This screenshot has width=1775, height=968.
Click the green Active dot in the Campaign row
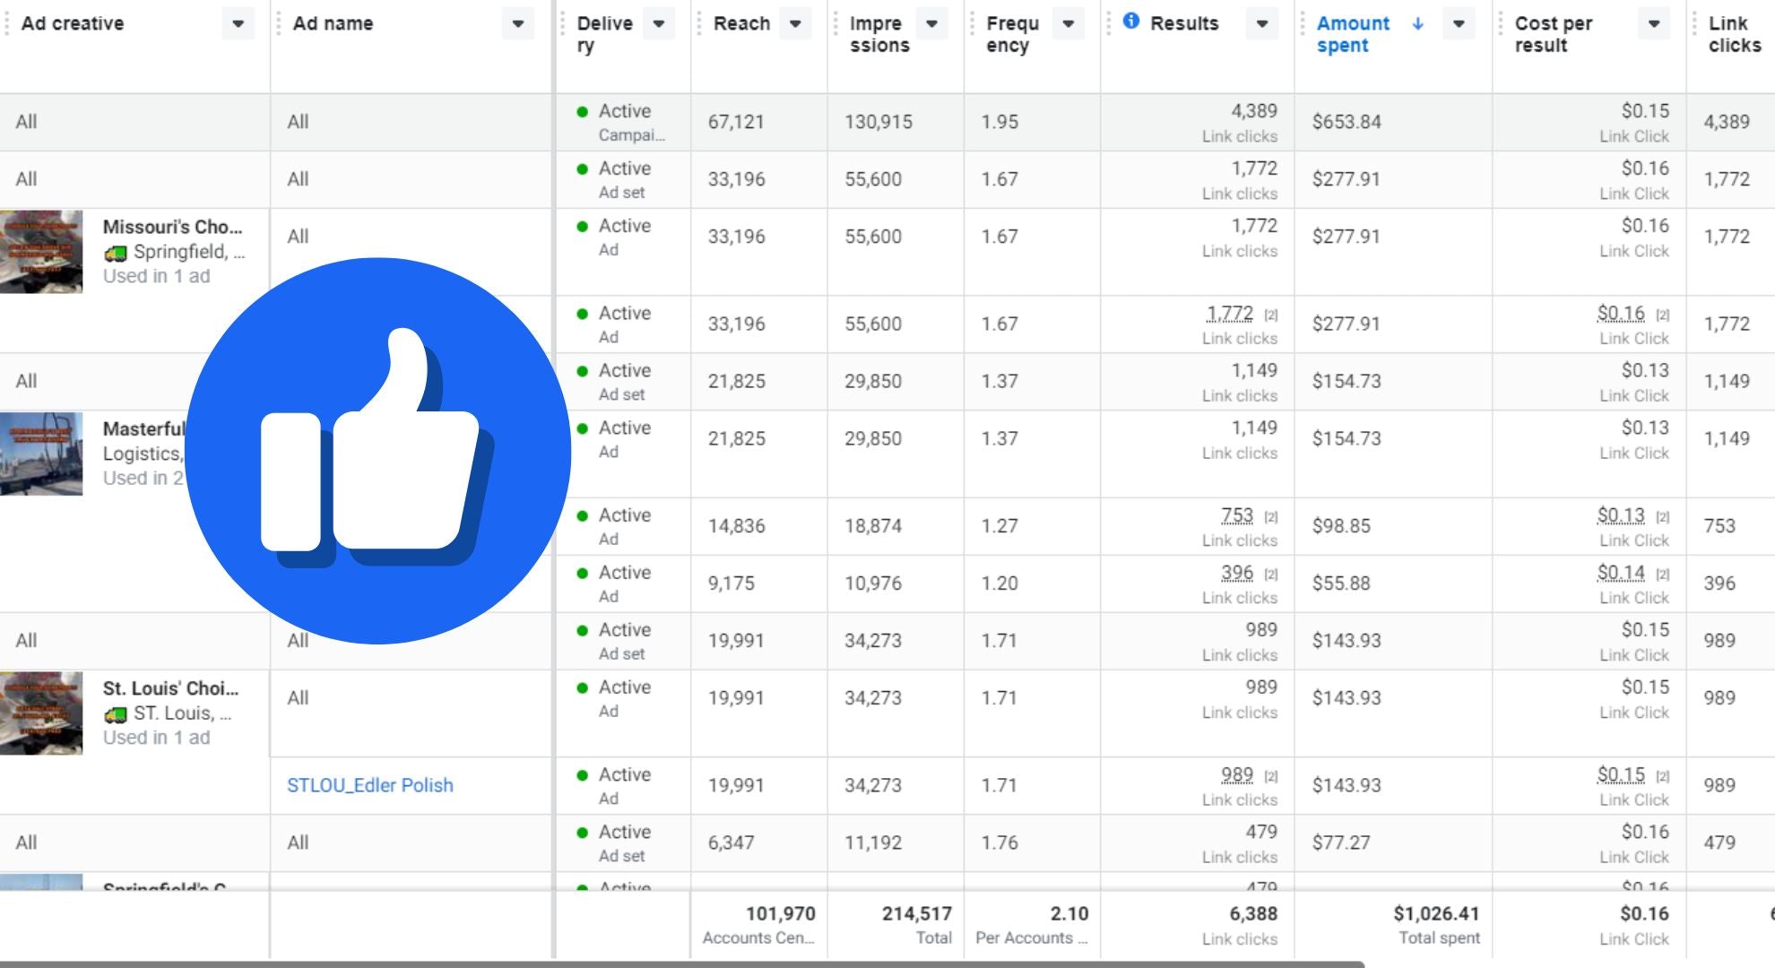(x=583, y=112)
